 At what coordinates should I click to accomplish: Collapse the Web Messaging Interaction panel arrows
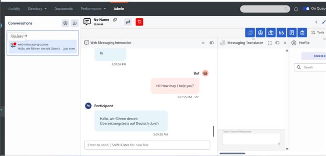pyautogui.click(x=203, y=43)
